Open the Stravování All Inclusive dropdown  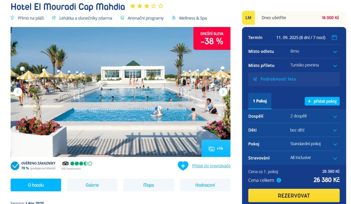[x=294, y=158]
